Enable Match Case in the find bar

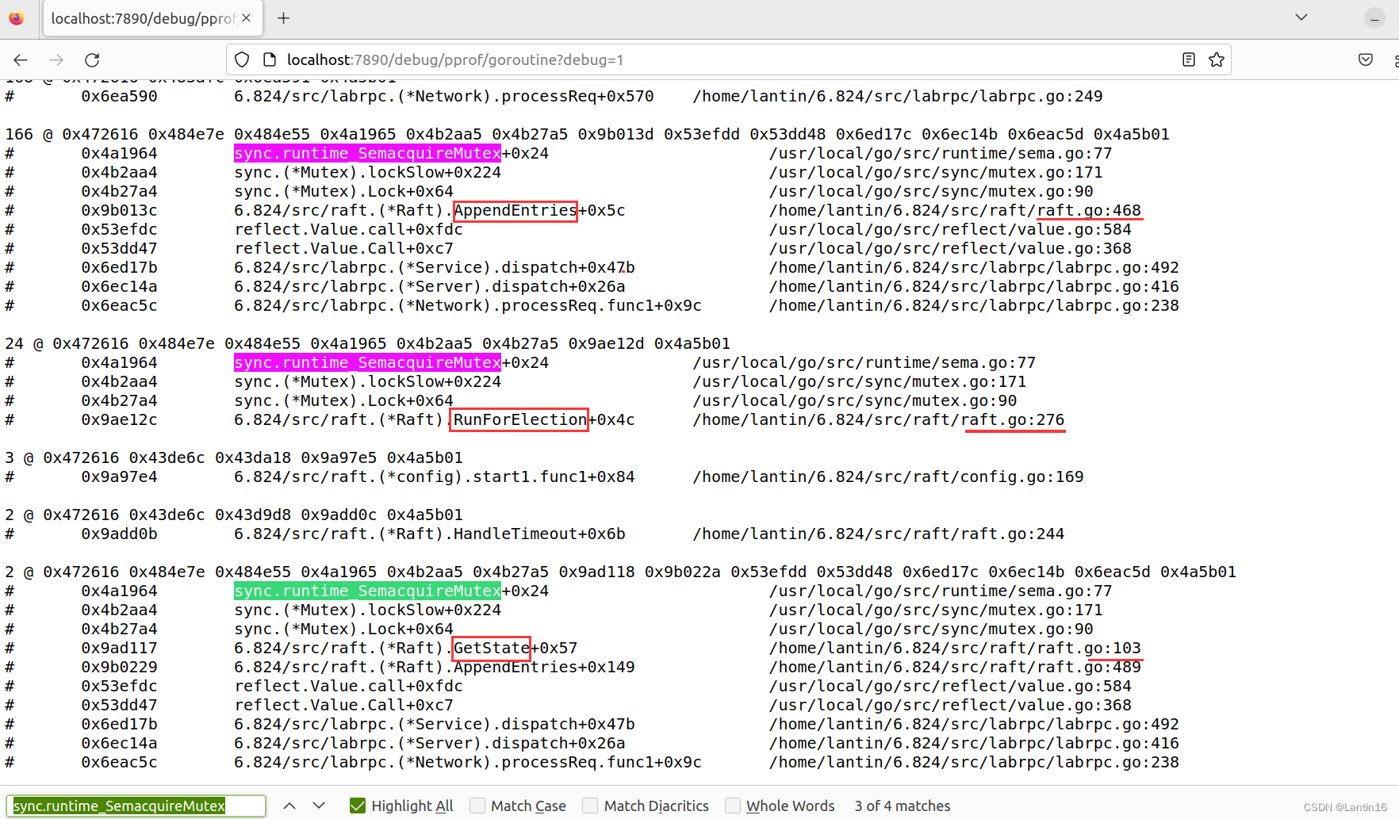477,806
